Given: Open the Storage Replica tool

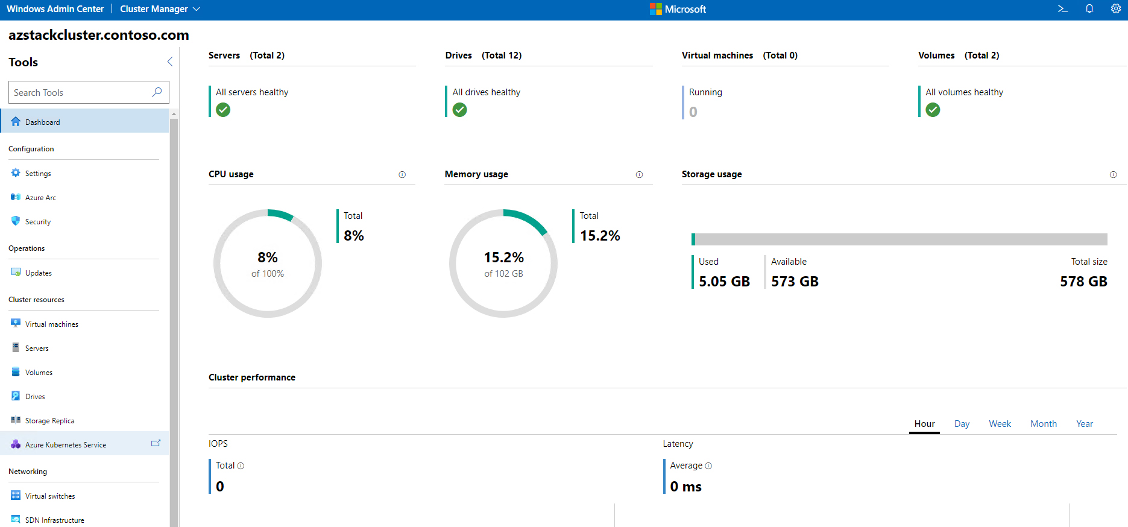Looking at the screenshot, I should tap(84, 420).
